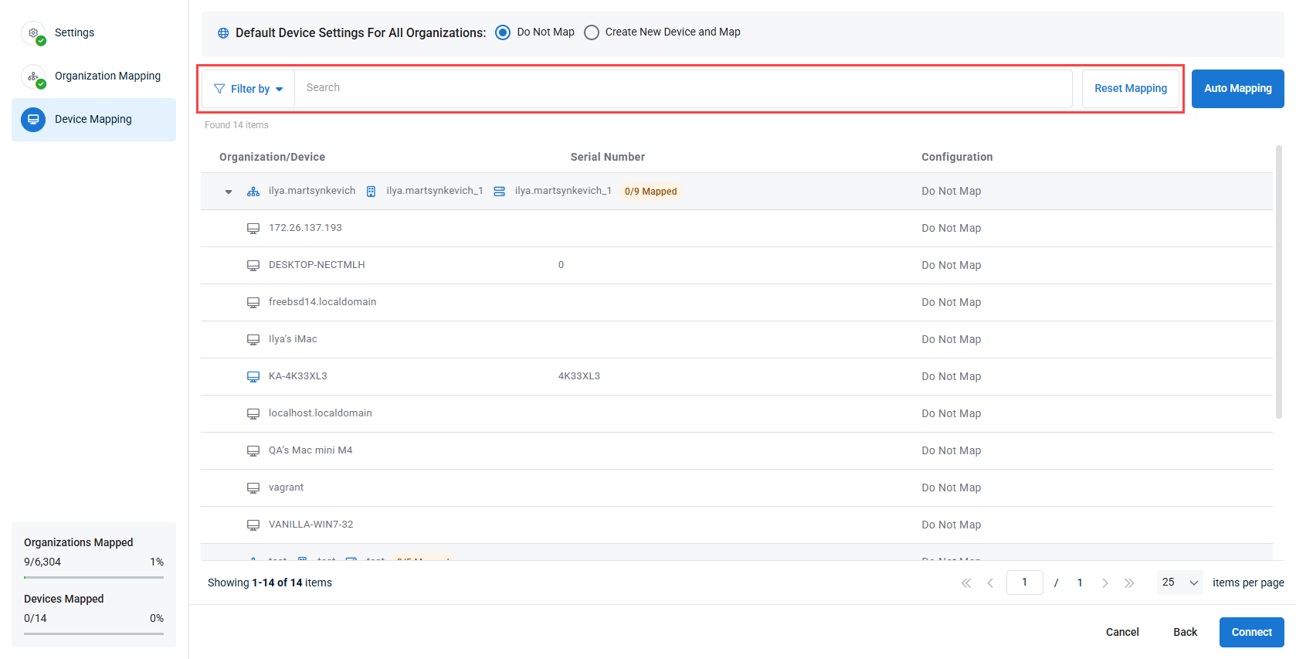
Task: Select Create New Device and Map radio
Action: [x=592, y=32]
